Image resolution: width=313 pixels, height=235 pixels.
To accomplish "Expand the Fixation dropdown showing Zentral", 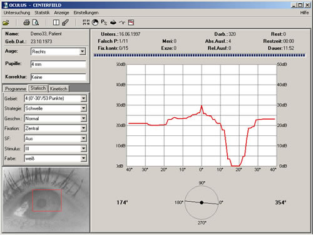I will [83, 128].
